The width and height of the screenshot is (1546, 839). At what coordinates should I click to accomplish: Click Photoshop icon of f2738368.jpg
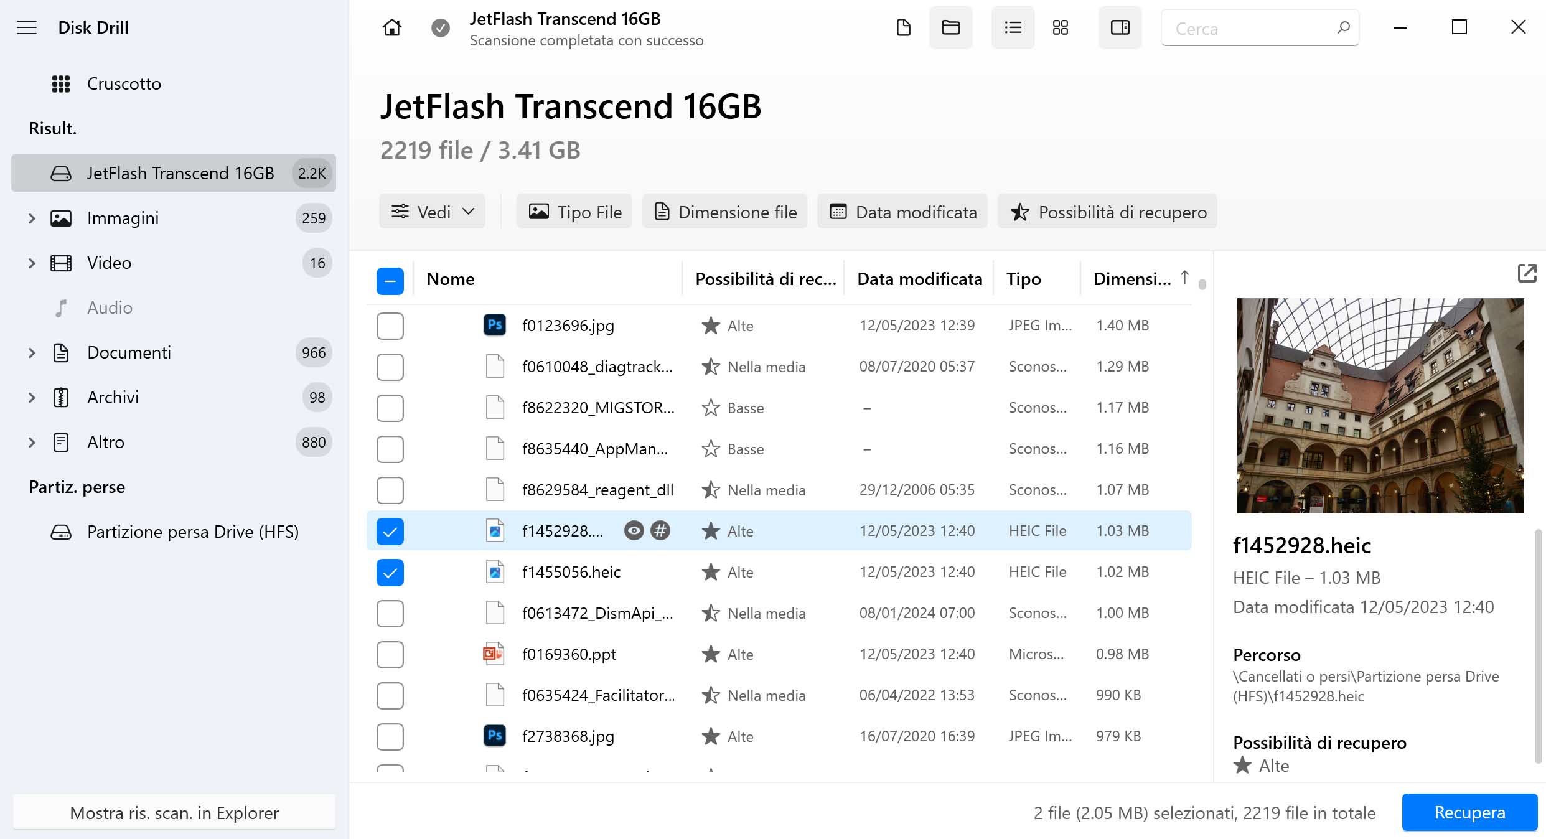tap(495, 736)
